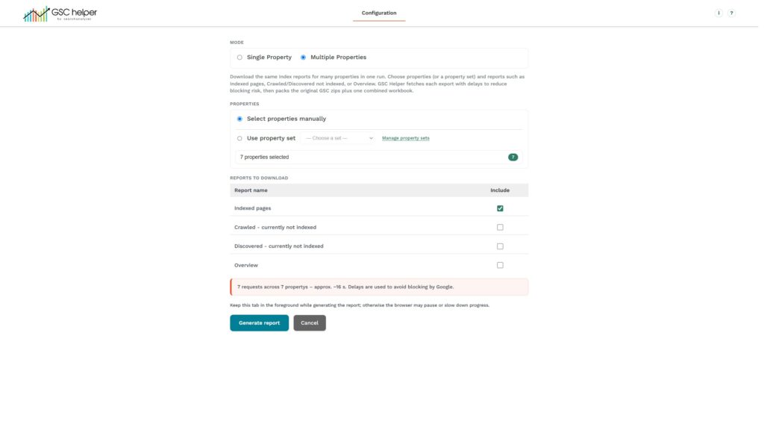764x430 pixels.
Task: Select the Multiple Properties mode
Action: [x=303, y=57]
